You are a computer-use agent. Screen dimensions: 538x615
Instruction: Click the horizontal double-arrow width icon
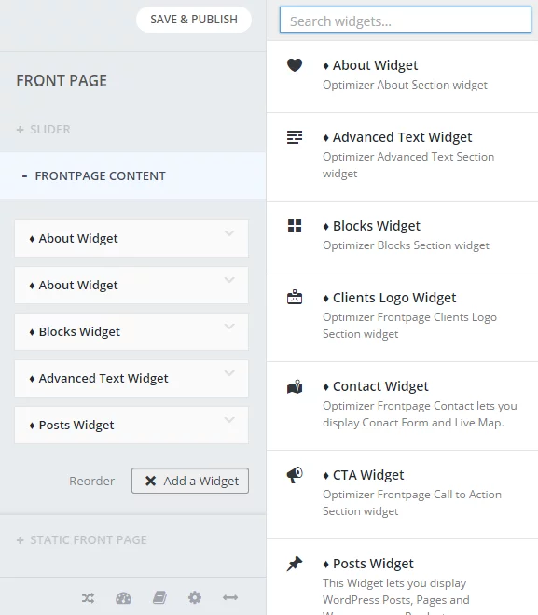[x=230, y=597]
